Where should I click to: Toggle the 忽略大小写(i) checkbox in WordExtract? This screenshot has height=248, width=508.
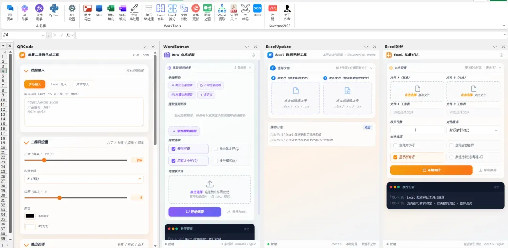(174, 160)
